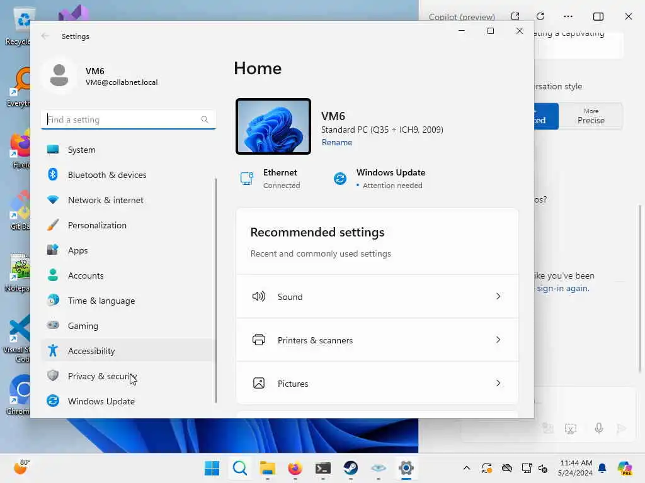Click the Settings gear on the taskbar
The height and width of the screenshot is (483, 645).
coord(406,468)
